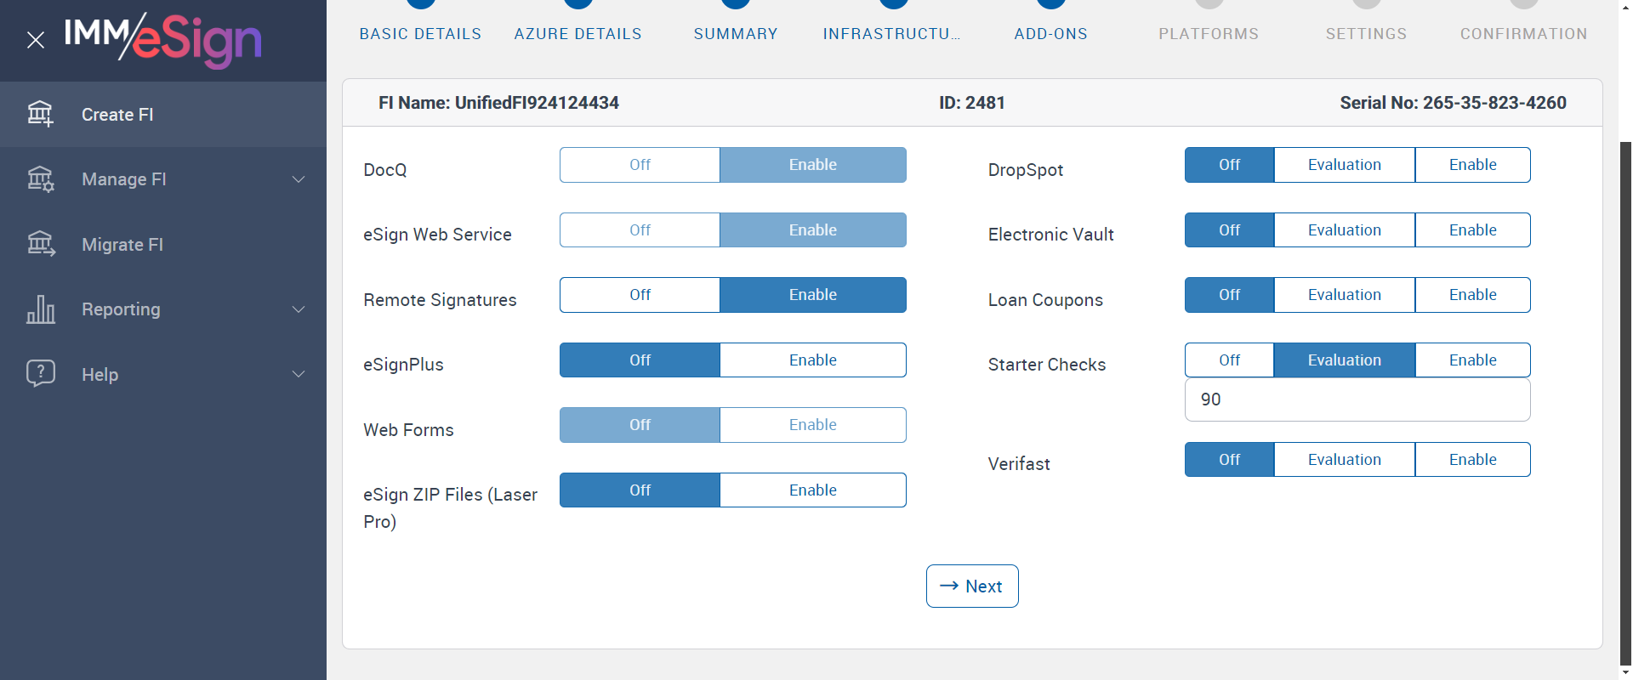Viewport: 1633px width, 680px height.
Task: Go to the Confirmation step
Action: coord(1524,33)
